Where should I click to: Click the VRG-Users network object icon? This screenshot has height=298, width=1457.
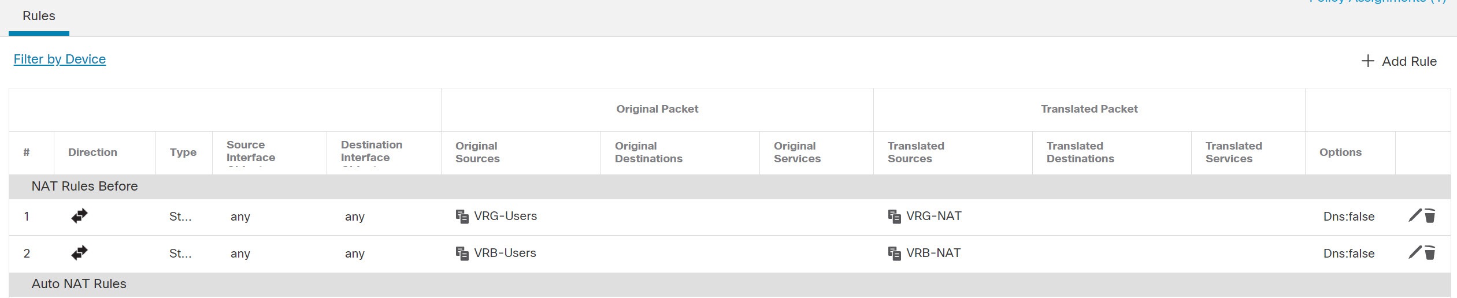pos(462,217)
